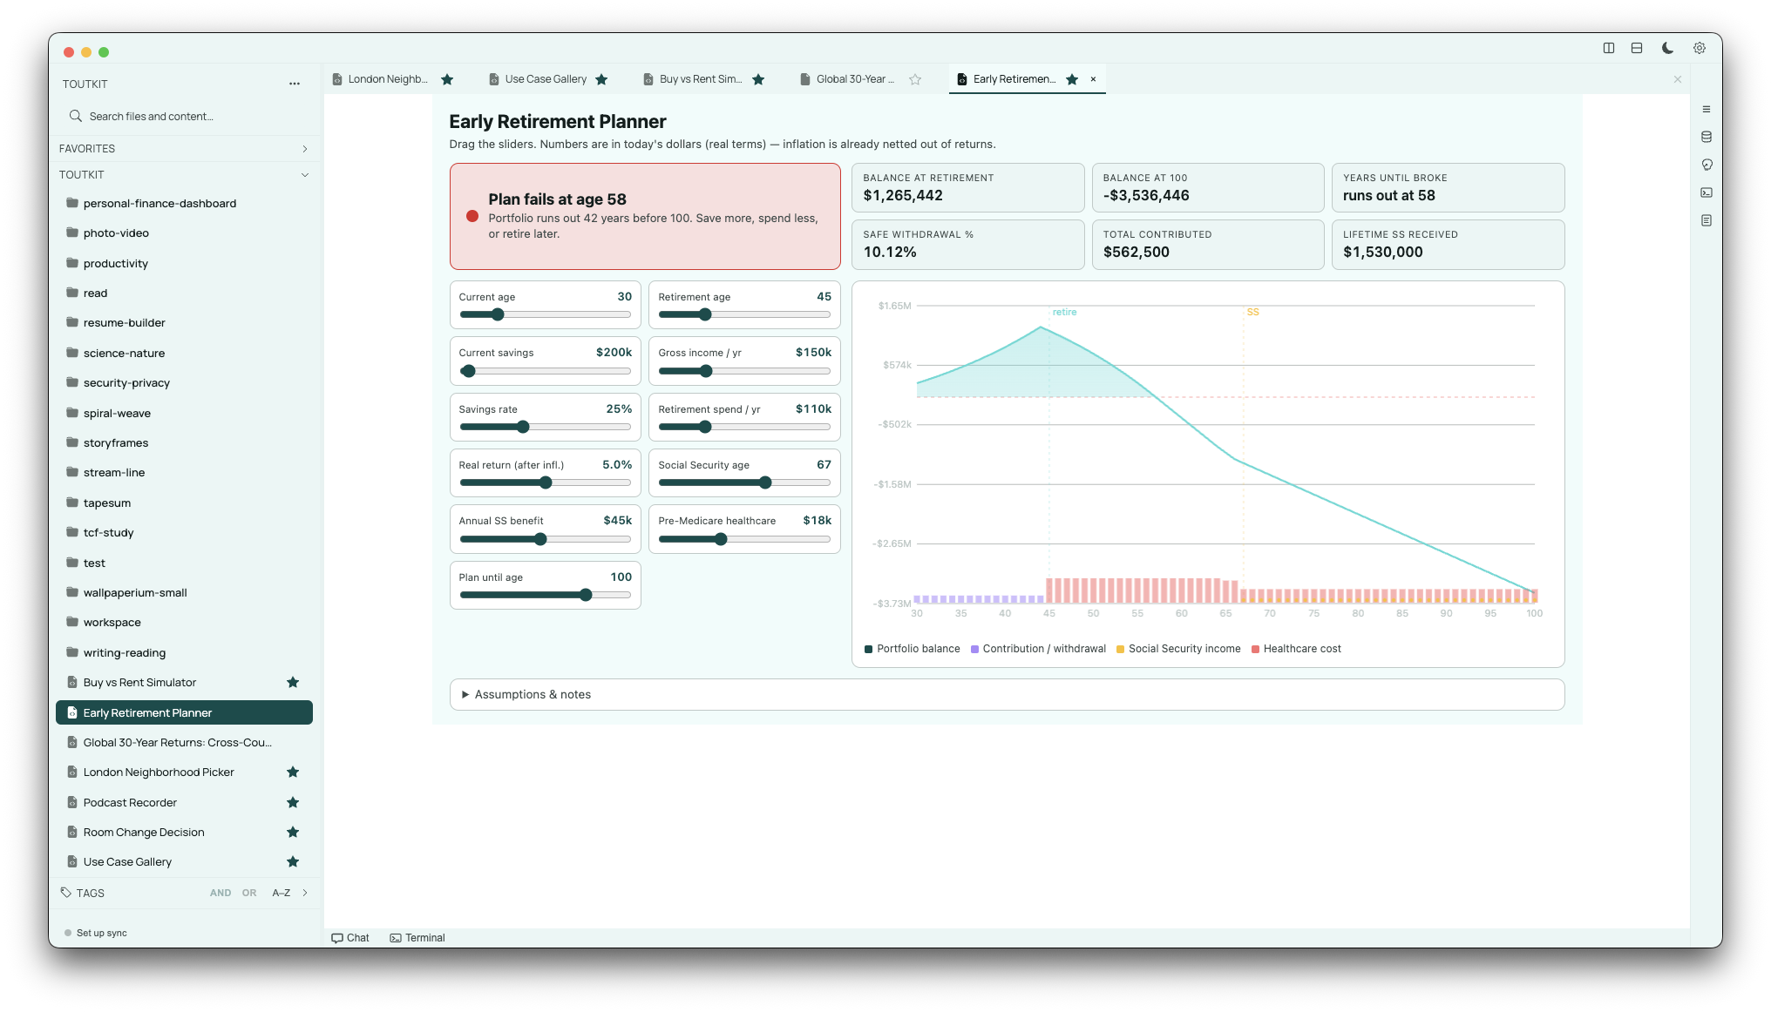
Task: Open the database icon in right rail
Action: [1707, 137]
